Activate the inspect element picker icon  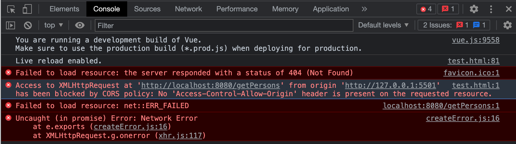tap(11, 9)
